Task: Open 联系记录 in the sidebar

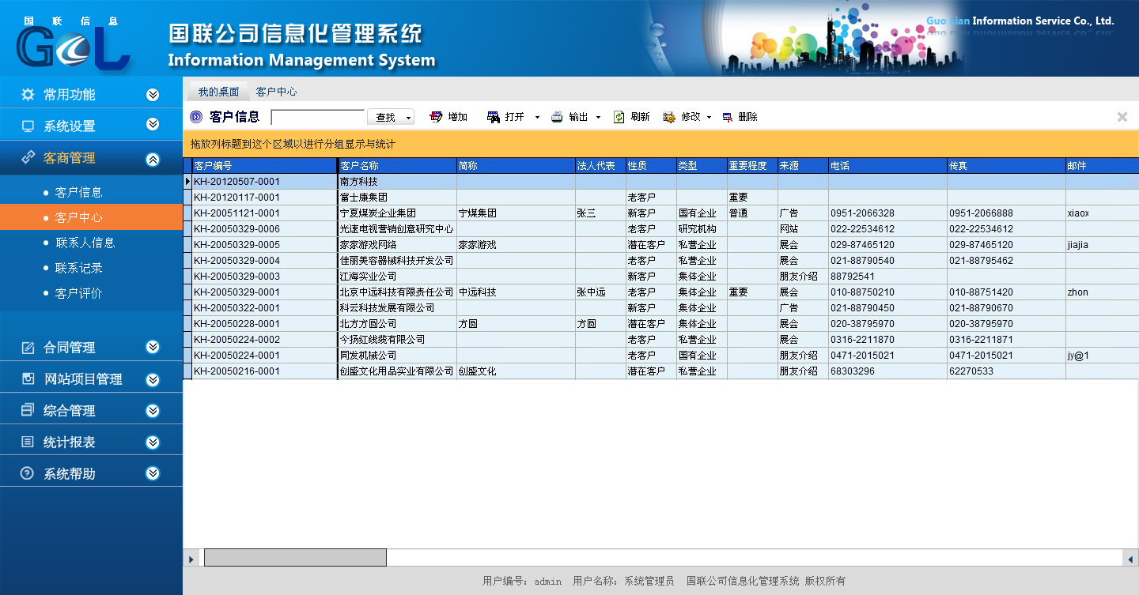Action: (x=78, y=268)
